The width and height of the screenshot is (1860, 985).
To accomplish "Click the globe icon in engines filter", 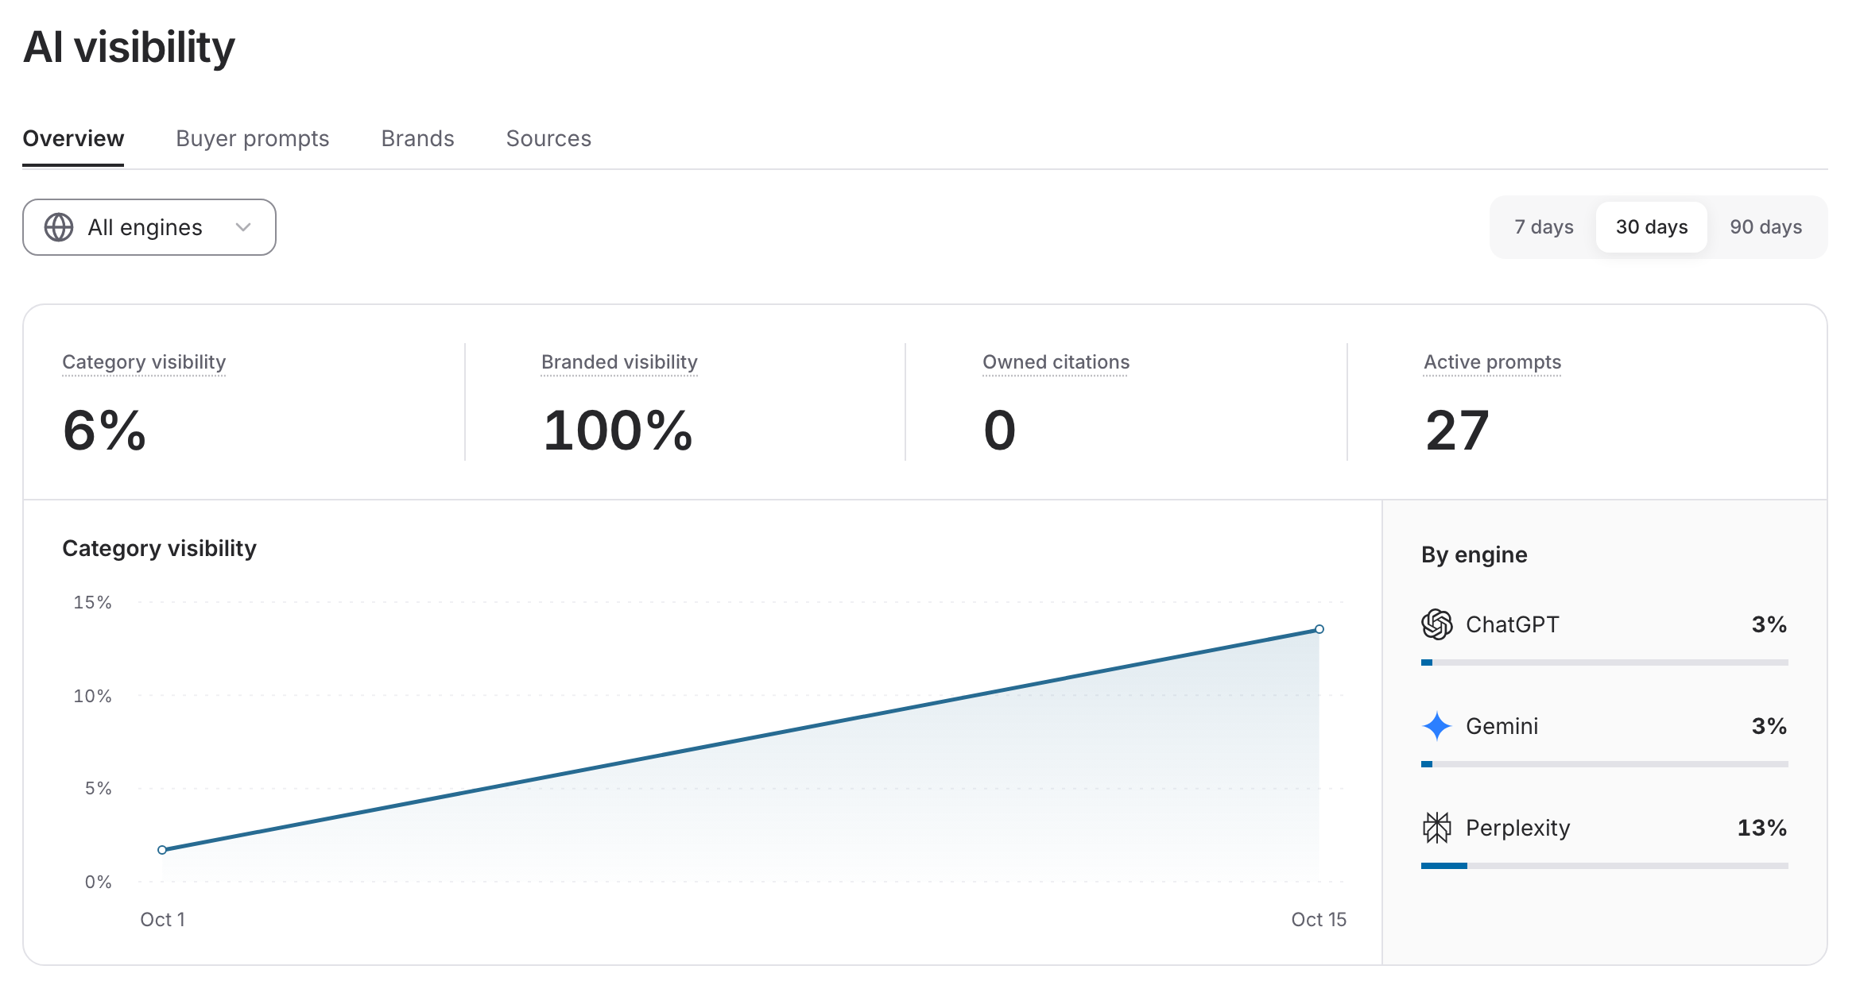I will pyautogui.click(x=59, y=227).
